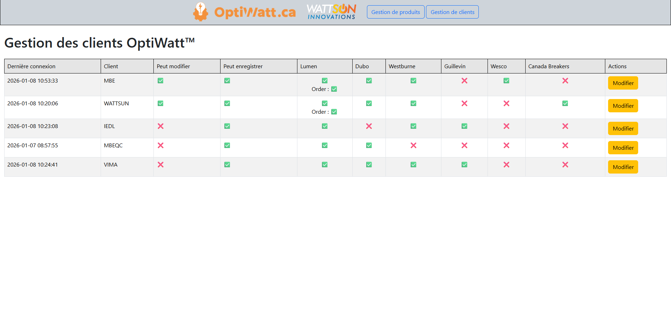Click the Guillevin green check for VIMA
The image size is (671, 317).
pos(464,165)
